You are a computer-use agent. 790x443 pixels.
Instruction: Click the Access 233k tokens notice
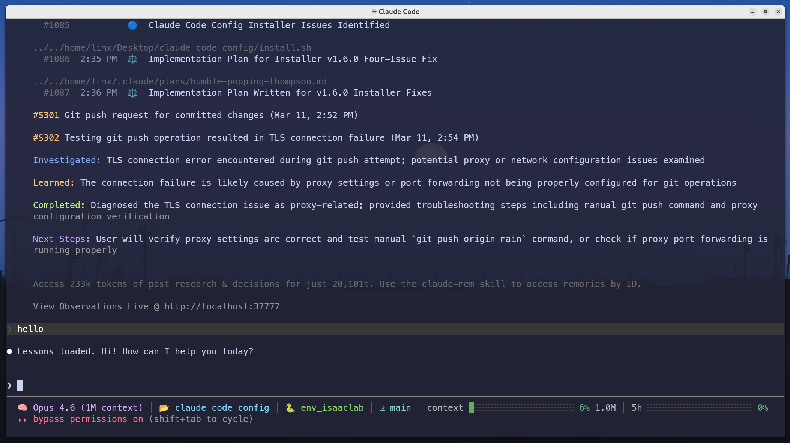(337, 284)
